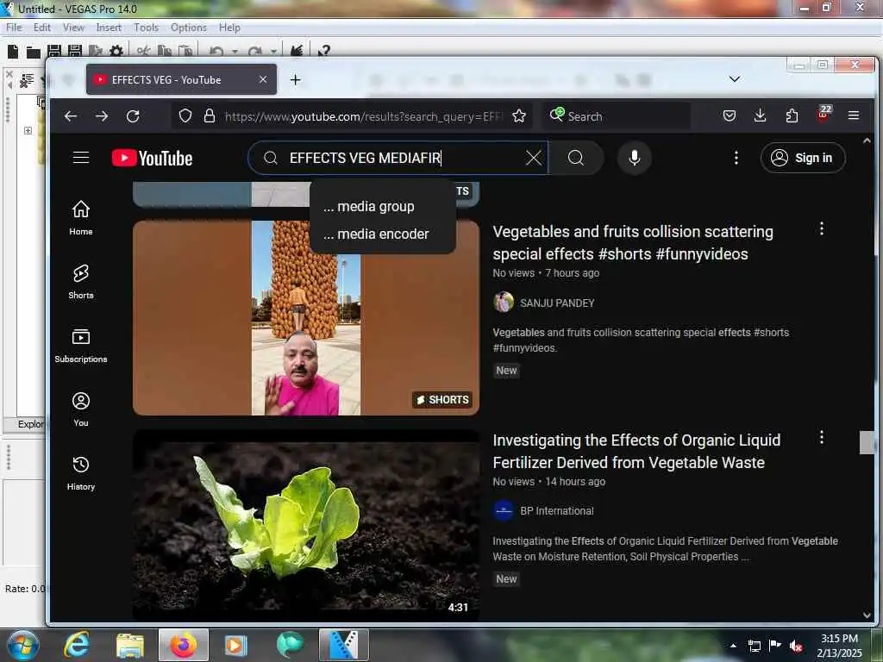
Task: Bookmark page with star icon
Action: pyautogui.click(x=518, y=116)
